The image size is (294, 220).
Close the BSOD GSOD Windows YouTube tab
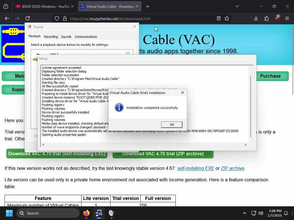pos(72,6)
